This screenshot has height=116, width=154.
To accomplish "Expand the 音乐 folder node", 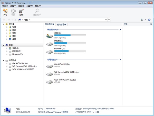I will coord(7,36).
